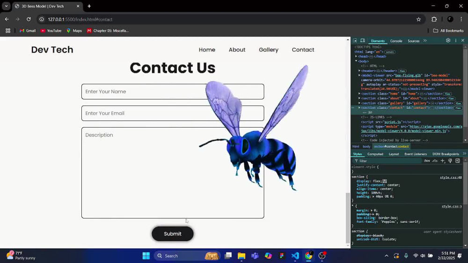
Task: Open File Explorer from the taskbar
Action: [241, 256]
